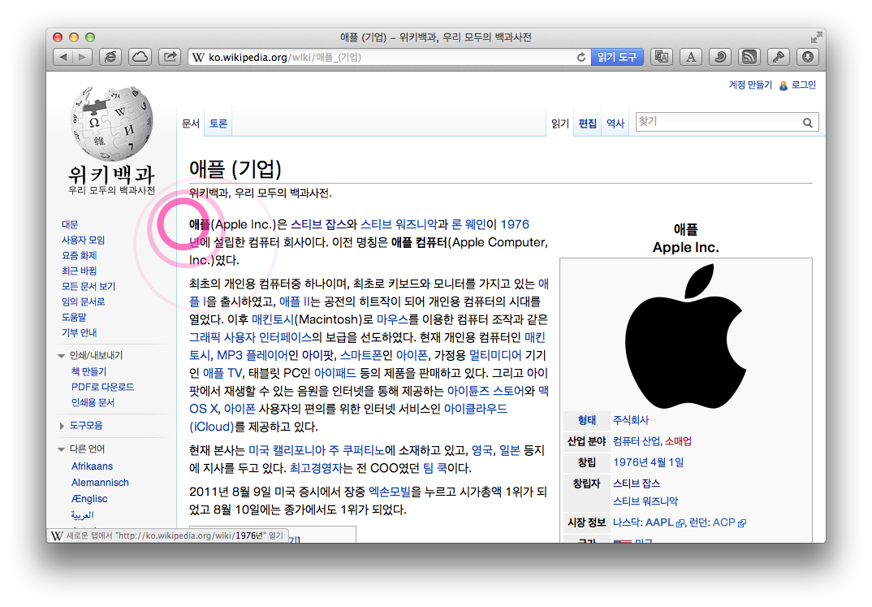Click the spiral swirl extension icon
Screen dimensions: 872x607
(719, 57)
